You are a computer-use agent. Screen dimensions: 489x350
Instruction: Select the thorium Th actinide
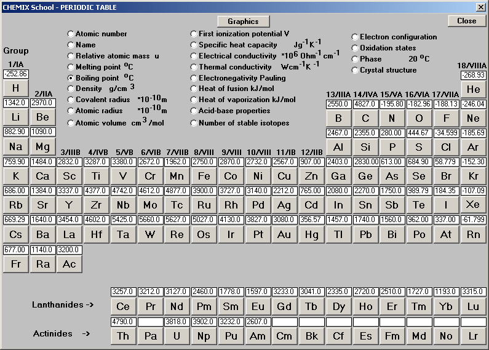(123, 336)
